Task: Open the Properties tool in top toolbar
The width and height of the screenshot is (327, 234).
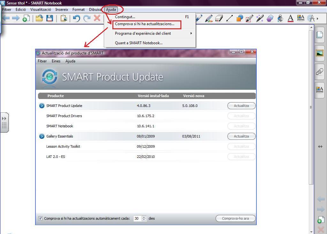Action: [300, 18]
